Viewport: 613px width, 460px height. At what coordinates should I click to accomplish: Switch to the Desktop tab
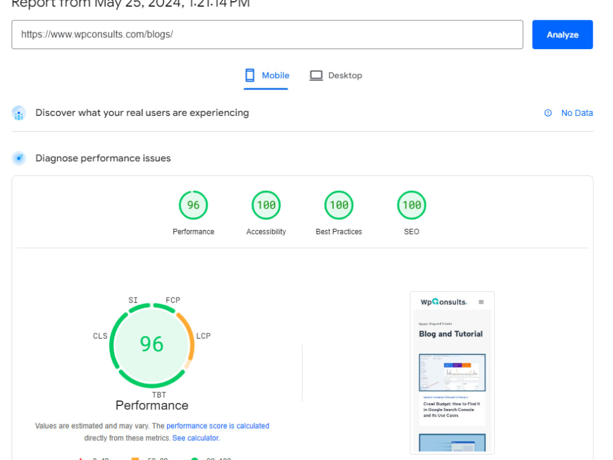[x=336, y=75]
